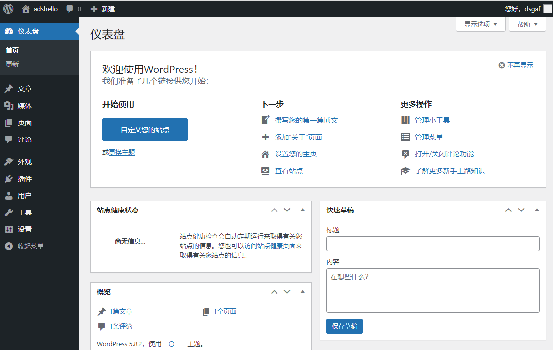Click the graduation cap icon beside 了解更多新手上路知识
The width and height of the screenshot is (553, 350).
[x=405, y=171]
